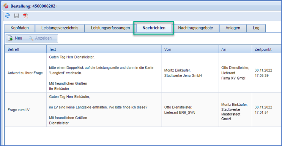Click the save diskette icon
282x146 pixels.
click(17, 16)
